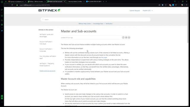Share article on LinkedIn icon
Screen dimensions: 190x107
129,37
